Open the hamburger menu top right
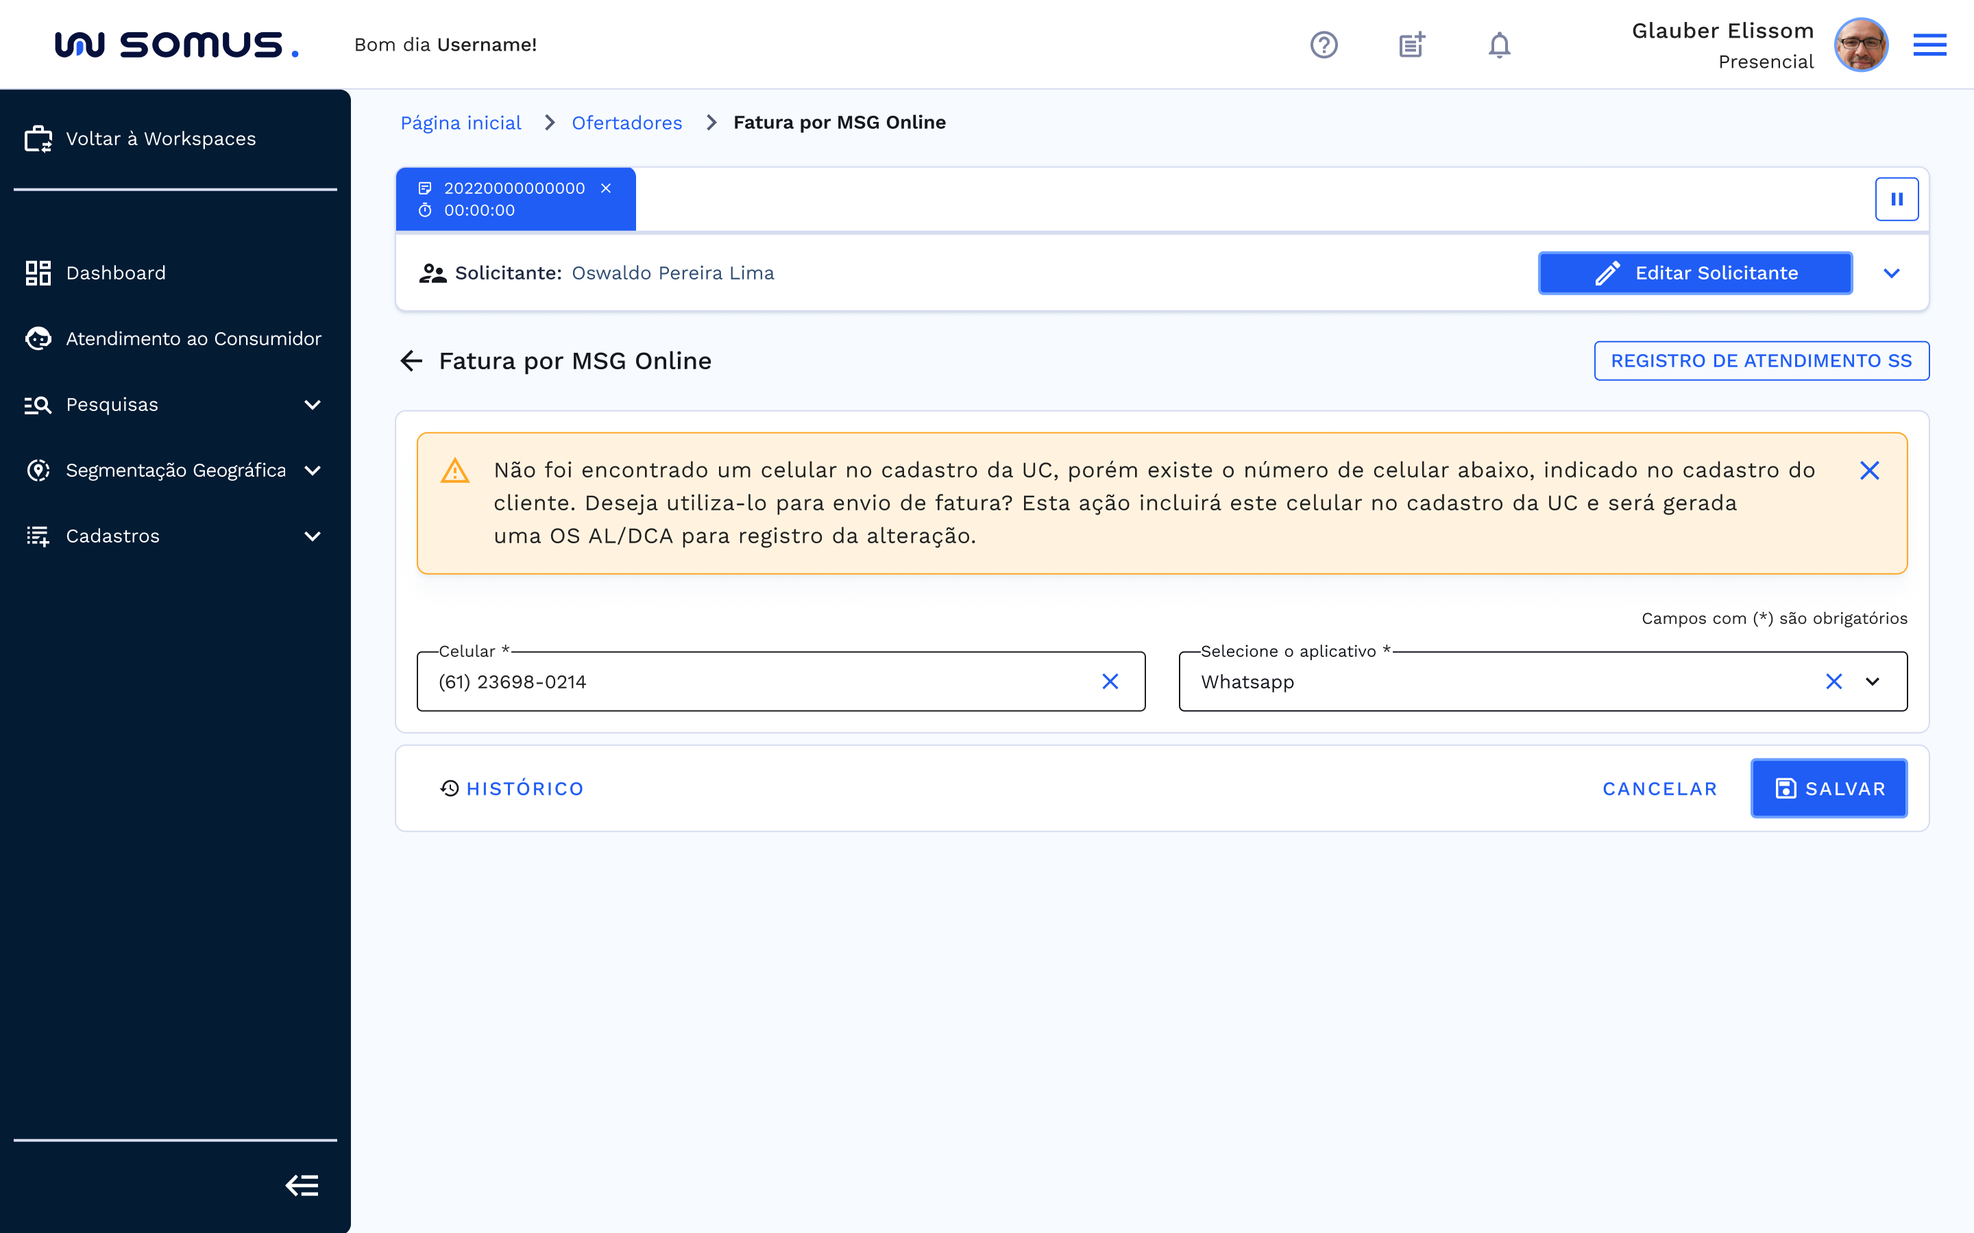Viewport: 1974px width, 1233px height. [x=1930, y=45]
